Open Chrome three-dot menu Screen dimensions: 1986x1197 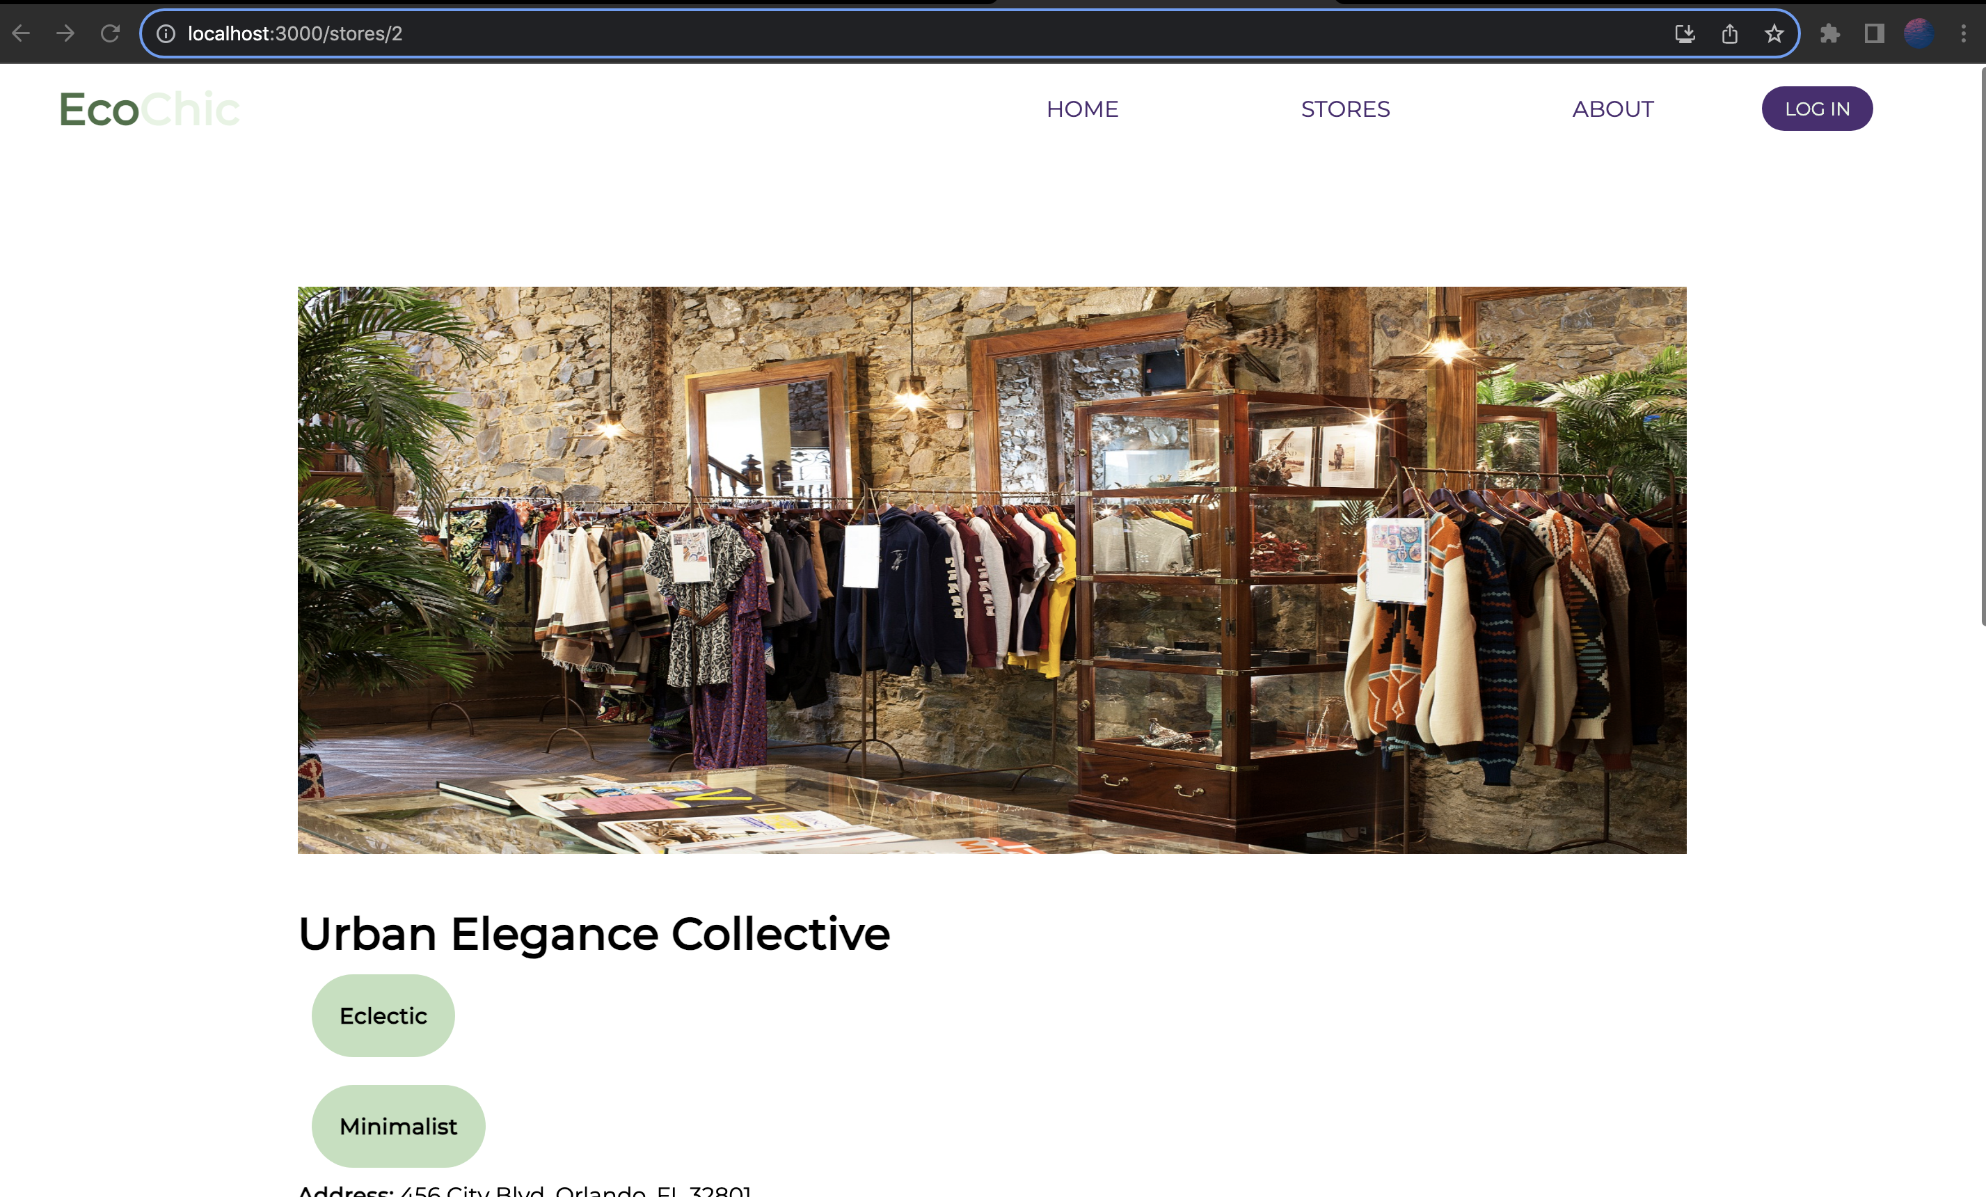coord(1964,34)
